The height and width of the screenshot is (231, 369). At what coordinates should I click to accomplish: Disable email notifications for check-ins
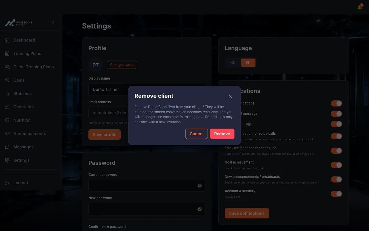point(336,151)
